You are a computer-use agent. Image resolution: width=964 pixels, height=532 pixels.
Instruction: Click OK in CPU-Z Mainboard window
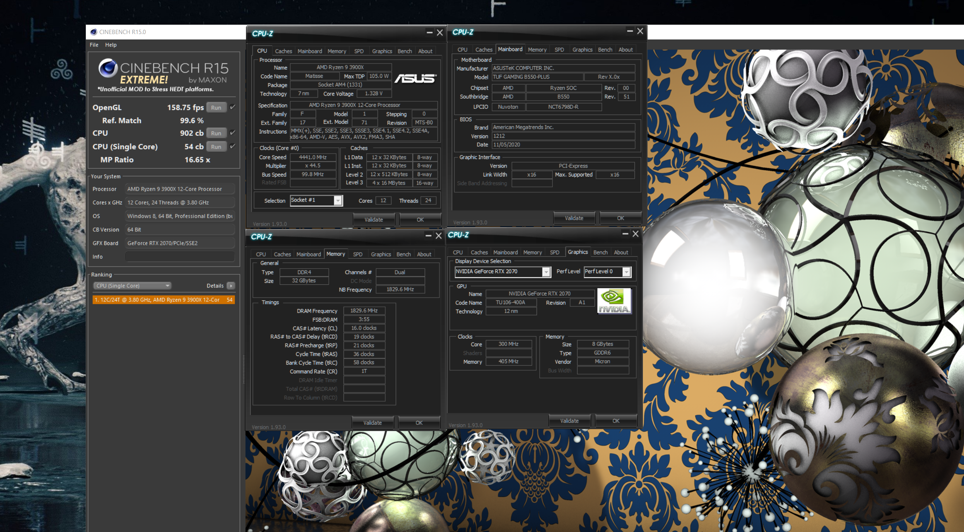tap(620, 218)
